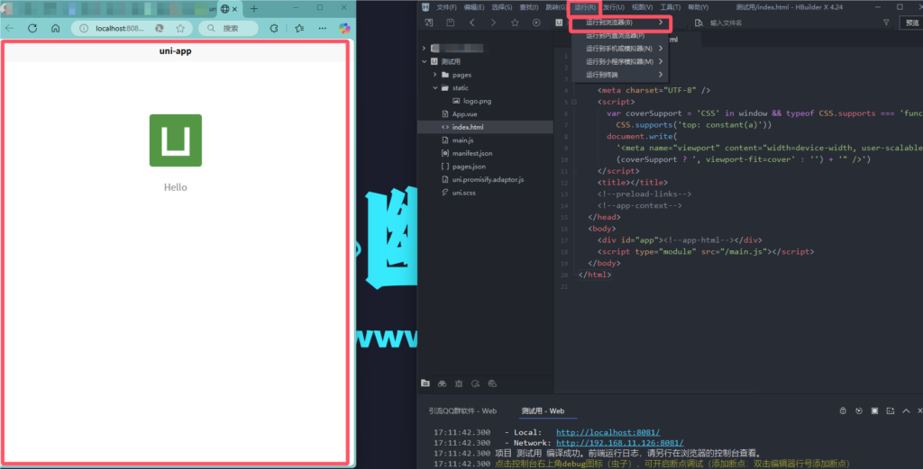
Task: Open http://192.168.11.126:8081/ network link
Action: point(620,443)
